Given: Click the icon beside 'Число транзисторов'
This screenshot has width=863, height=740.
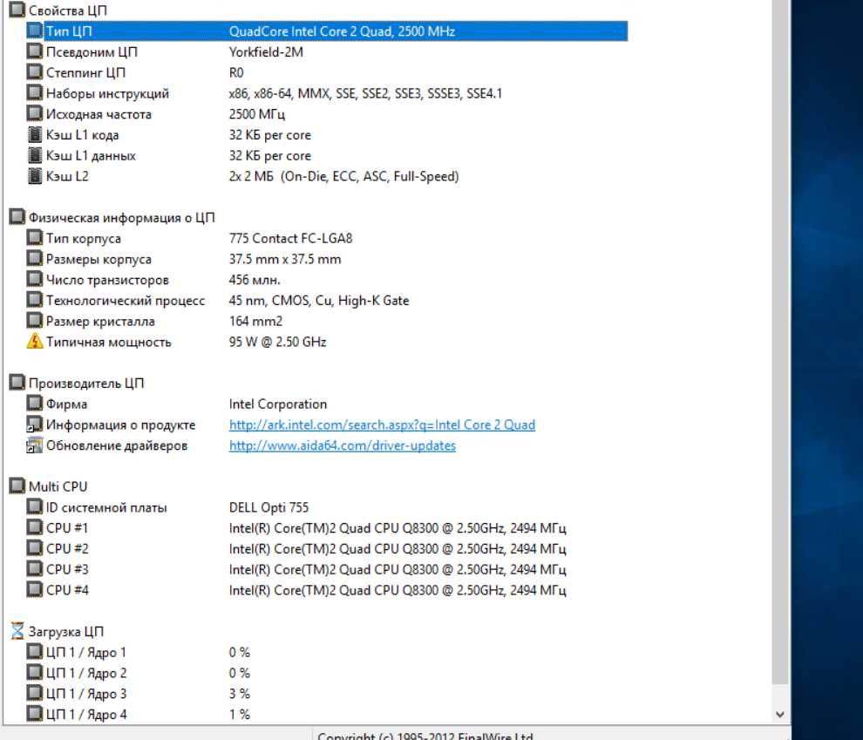Looking at the screenshot, I should point(35,279).
